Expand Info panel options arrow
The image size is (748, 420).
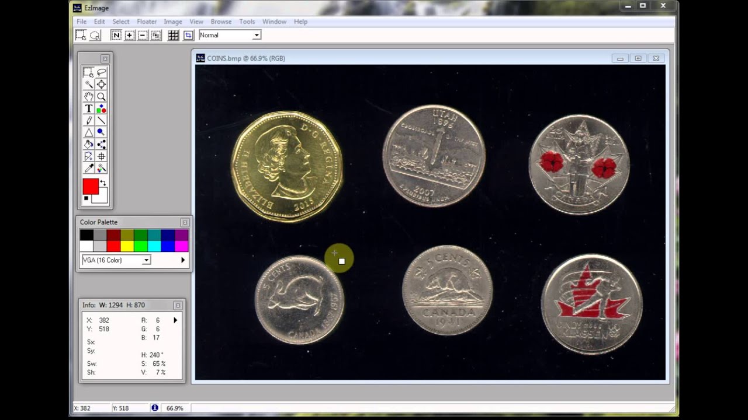[175, 320]
